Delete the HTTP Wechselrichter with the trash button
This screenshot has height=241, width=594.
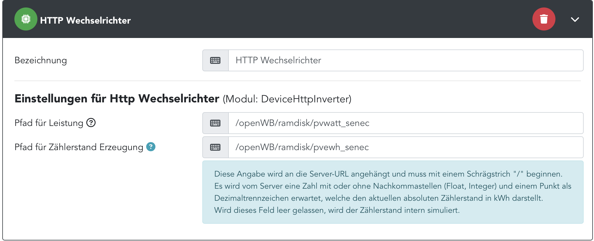[544, 19]
